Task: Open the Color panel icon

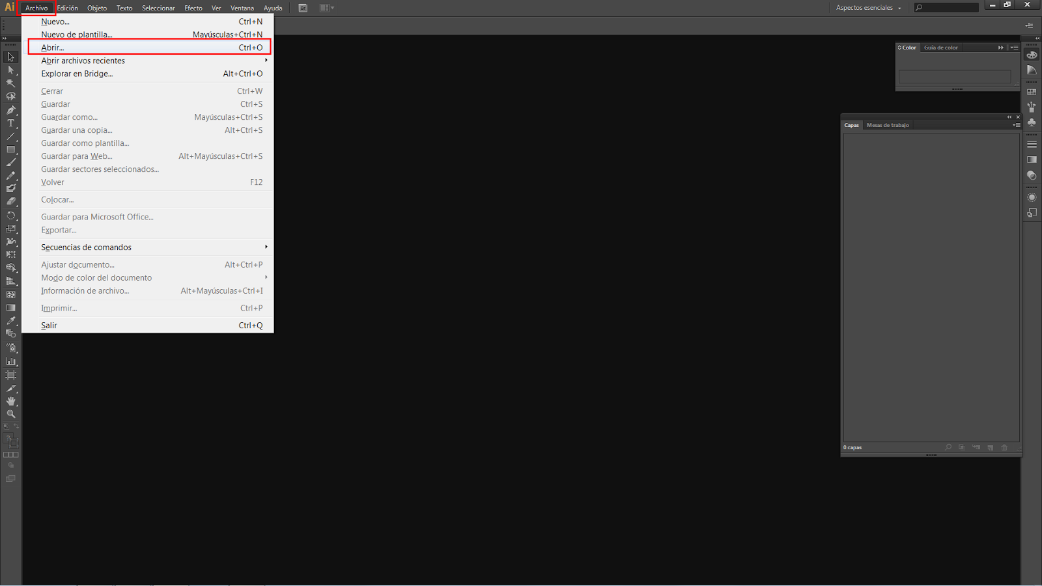Action: (1032, 55)
